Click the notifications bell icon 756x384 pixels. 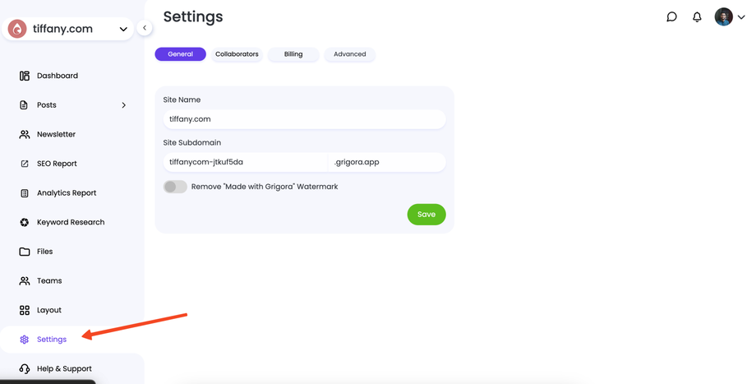pyautogui.click(x=697, y=16)
